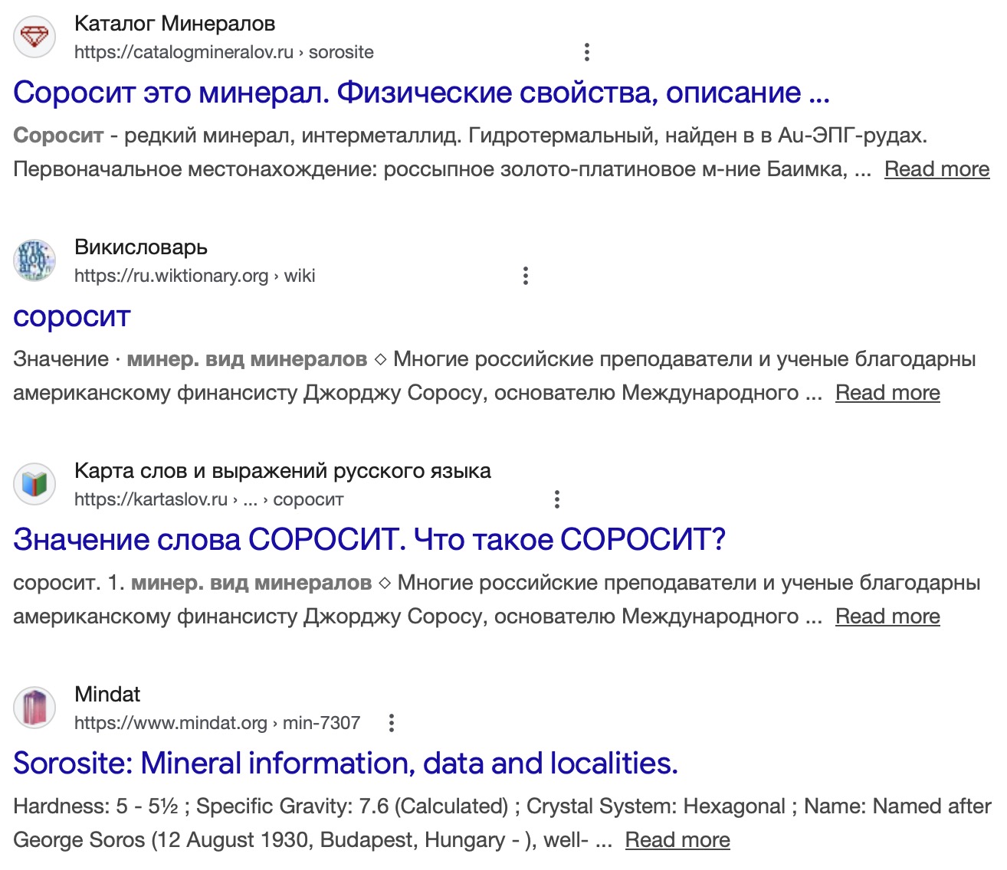Screen dimensions: 1007x870
Task: Select the 'Викисловарь' site name
Action: coord(141,247)
